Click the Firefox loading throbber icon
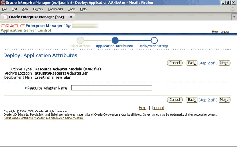Viewport: 237px width, 147px height. click(232, 9)
